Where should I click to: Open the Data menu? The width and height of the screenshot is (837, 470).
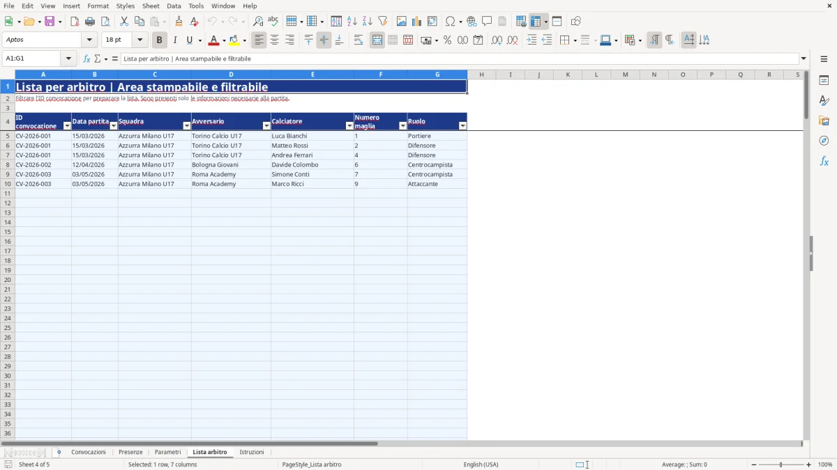174,6
